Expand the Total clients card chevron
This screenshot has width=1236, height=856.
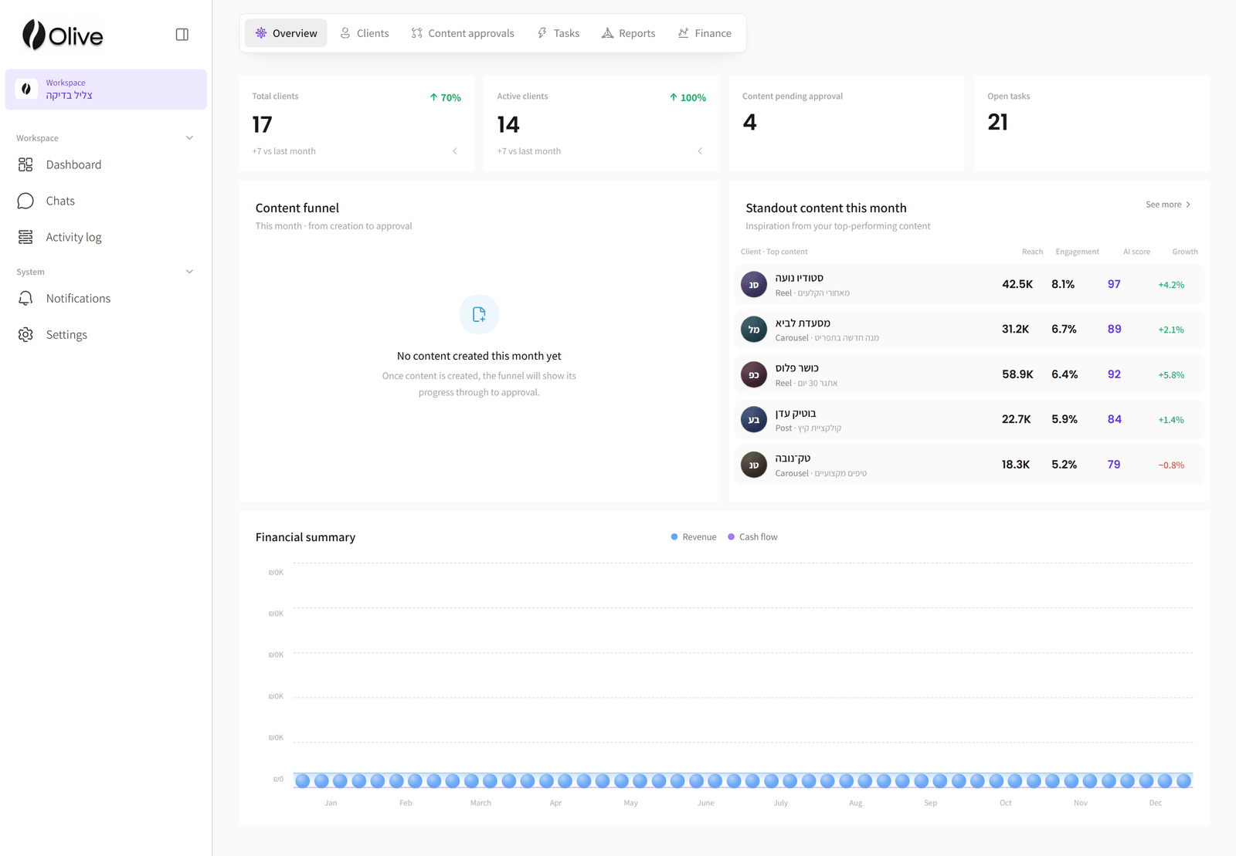tap(455, 151)
